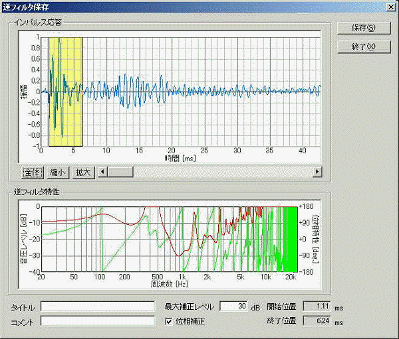Image resolution: width=399 pixels, height=339 pixels.
Task: Zoom out using the 縮小 button
Action: 58,172
